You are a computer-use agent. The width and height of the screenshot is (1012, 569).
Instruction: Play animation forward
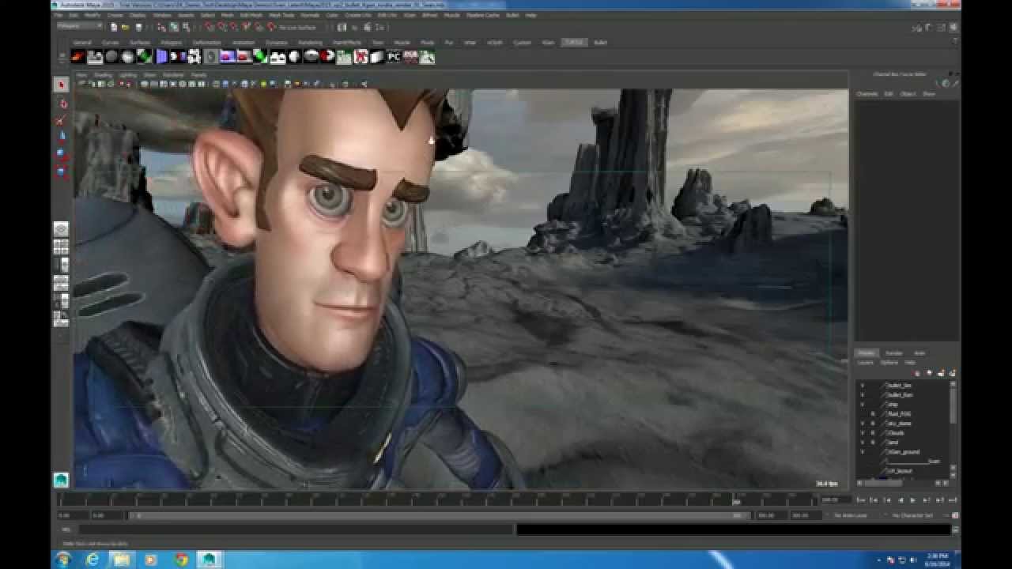[x=912, y=500]
